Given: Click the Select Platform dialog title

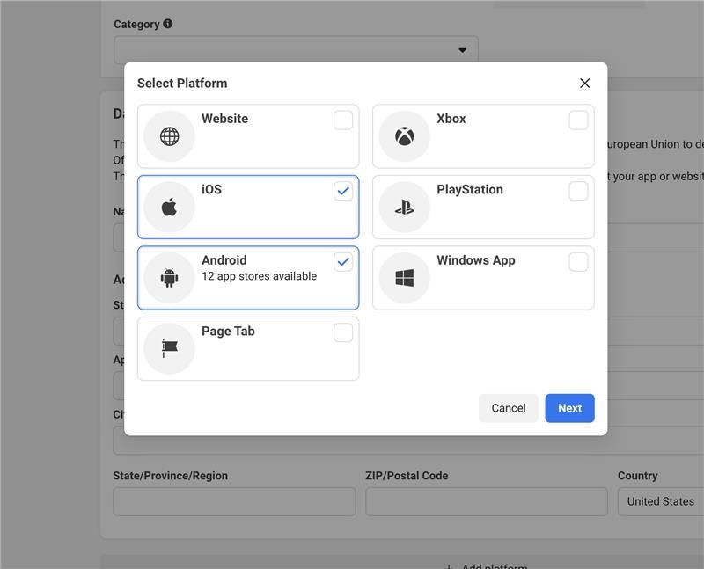Looking at the screenshot, I should coord(182,83).
